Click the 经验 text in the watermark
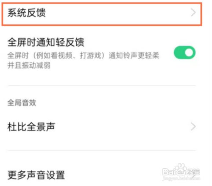The image size is (212, 186). tap(193, 172)
